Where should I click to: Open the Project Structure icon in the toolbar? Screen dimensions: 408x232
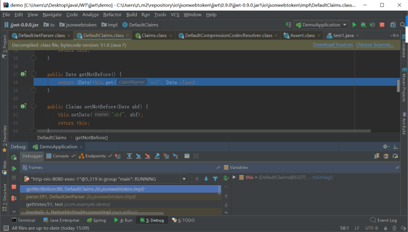393,25
